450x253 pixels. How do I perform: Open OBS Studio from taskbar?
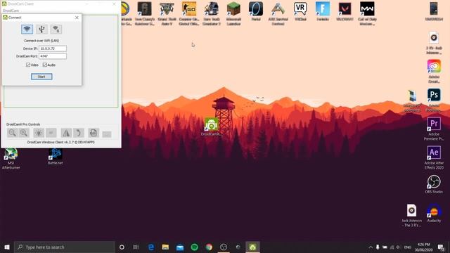tap(224, 247)
